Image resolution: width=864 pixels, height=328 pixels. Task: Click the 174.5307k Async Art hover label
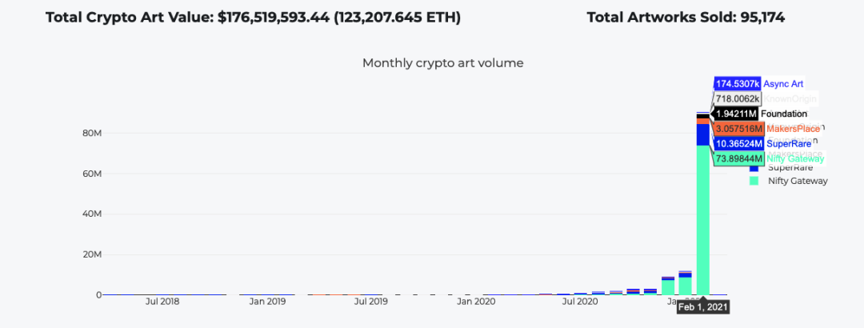pos(738,83)
